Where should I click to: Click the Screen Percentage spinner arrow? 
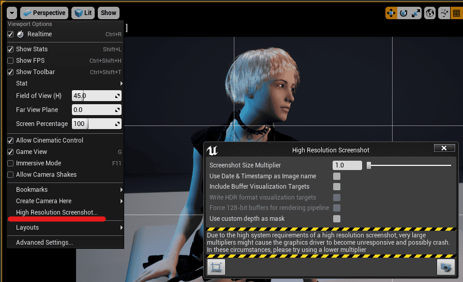(x=117, y=124)
